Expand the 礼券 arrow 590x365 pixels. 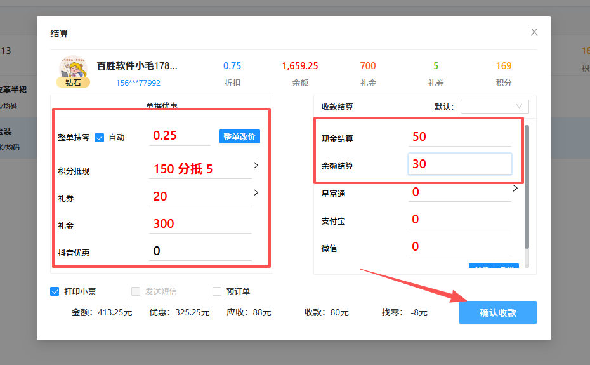tap(256, 192)
